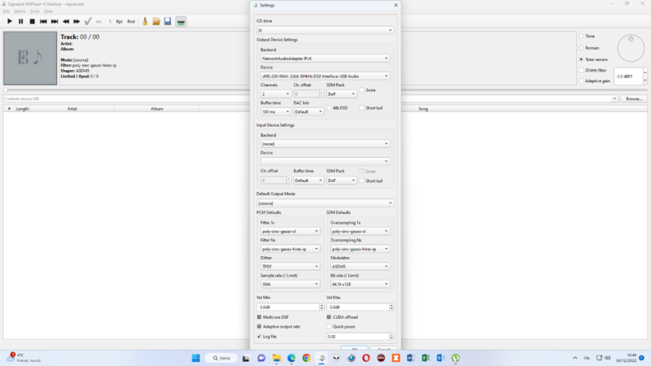
Task: Click the Length column header
Action: [x=22, y=109]
